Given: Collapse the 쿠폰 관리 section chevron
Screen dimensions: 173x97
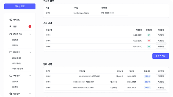Looking at the screenshot, I should click(x=30, y=76).
